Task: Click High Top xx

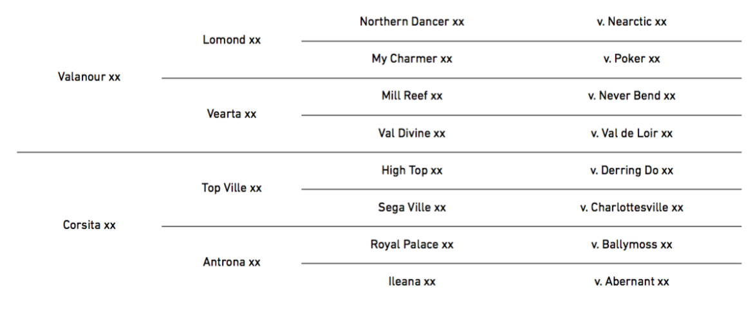Action: [x=412, y=170]
